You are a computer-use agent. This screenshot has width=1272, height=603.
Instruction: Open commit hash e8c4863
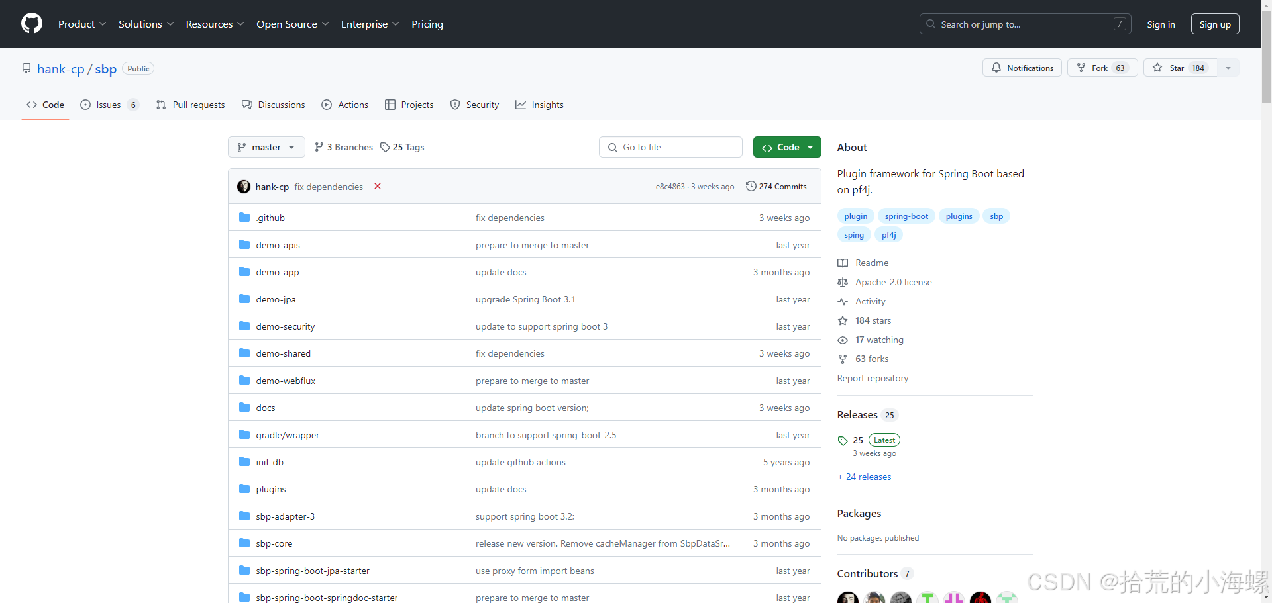(670, 187)
